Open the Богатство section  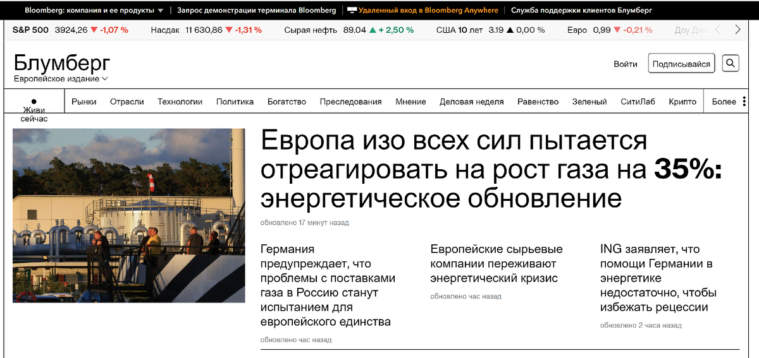point(287,102)
